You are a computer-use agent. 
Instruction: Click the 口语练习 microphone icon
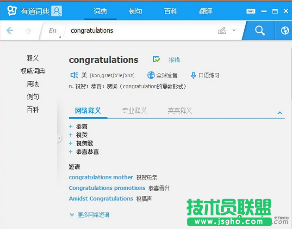click(x=193, y=75)
